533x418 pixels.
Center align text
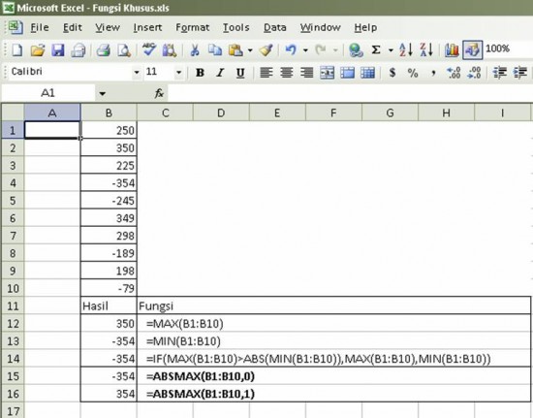pos(286,73)
